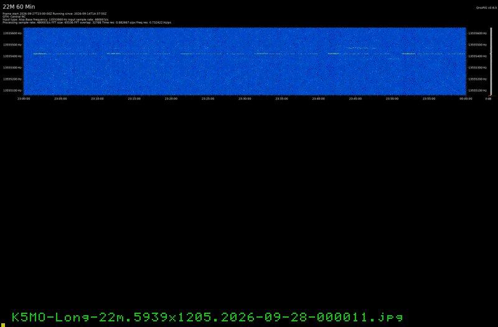This screenshot has width=498, height=327.
Task: Click the left 13555100 Hz frequency label
Action: 12,90
